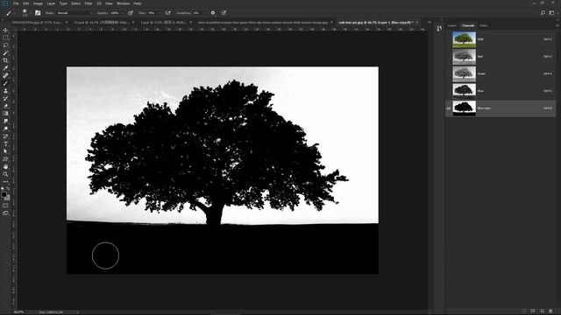Create new channel from panel footer
Viewport: 561px width, 315px height.
(x=542, y=311)
